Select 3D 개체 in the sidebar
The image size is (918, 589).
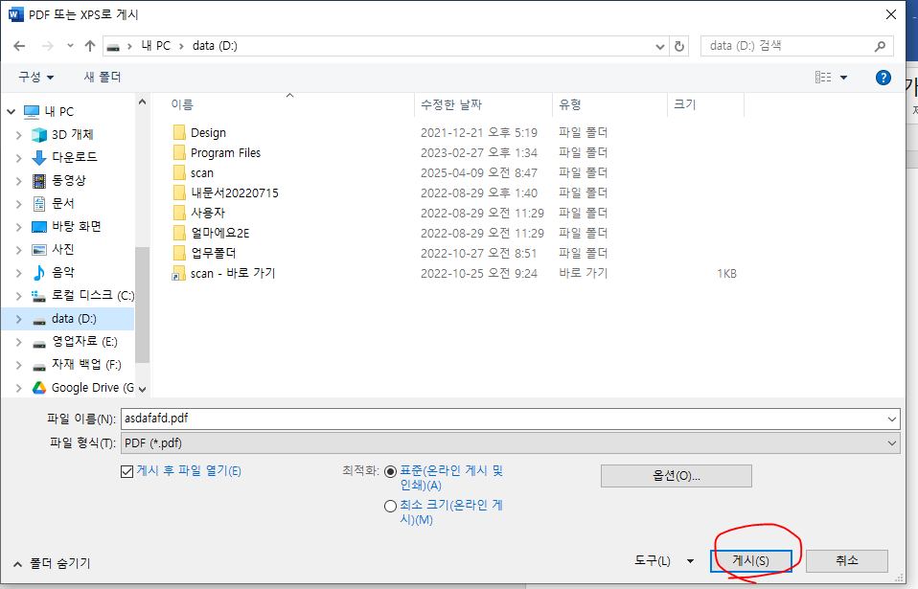[x=72, y=134]
